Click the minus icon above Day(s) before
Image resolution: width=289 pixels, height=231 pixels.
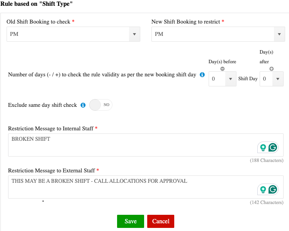pos(222,69)
